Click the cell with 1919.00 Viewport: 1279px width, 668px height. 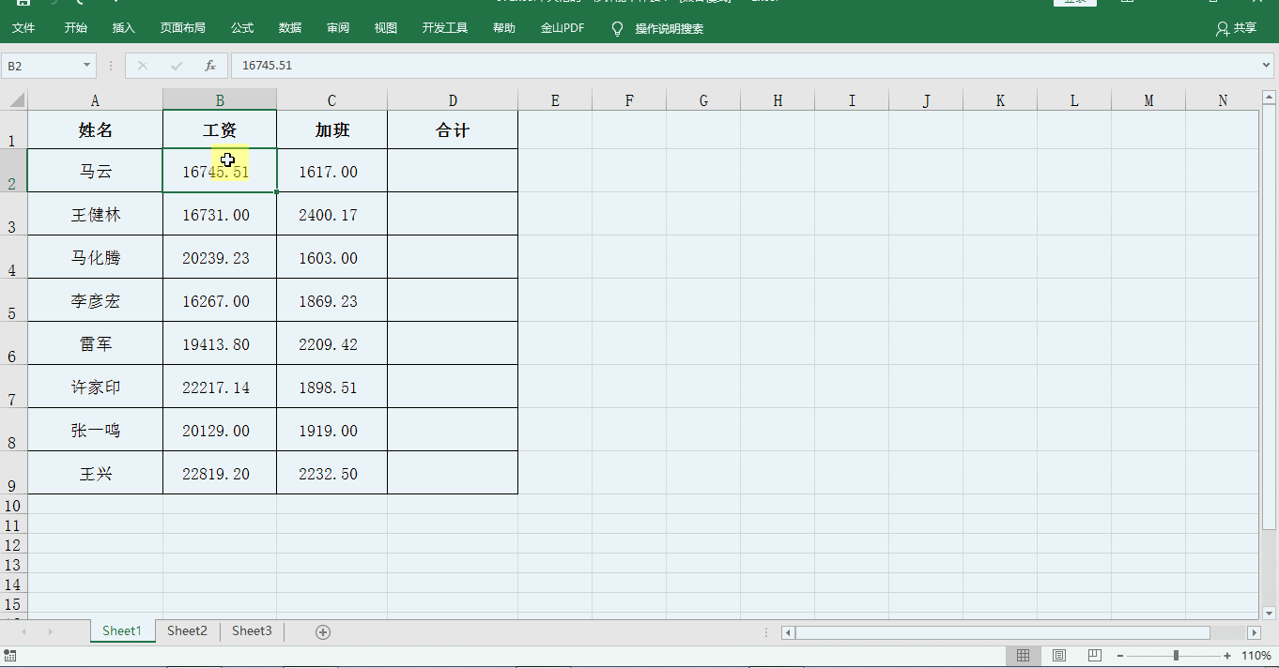331,430
